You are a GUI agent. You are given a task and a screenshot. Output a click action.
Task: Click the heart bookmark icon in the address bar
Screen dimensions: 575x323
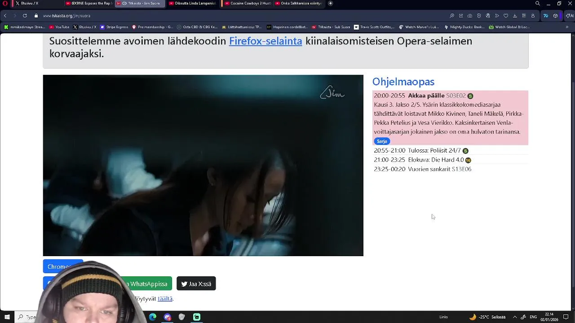[506, 16]
